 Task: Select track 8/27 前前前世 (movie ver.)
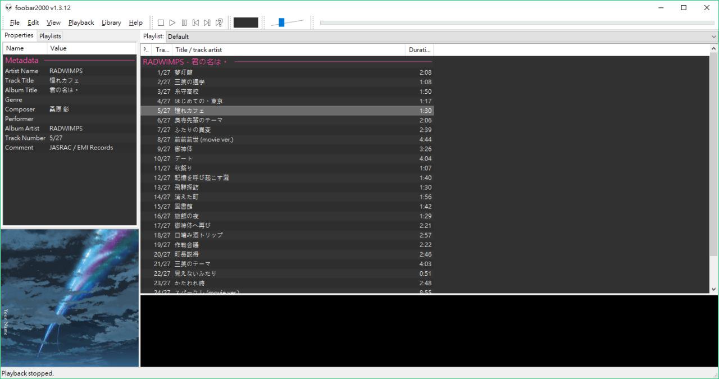click(x=287, y=139)
